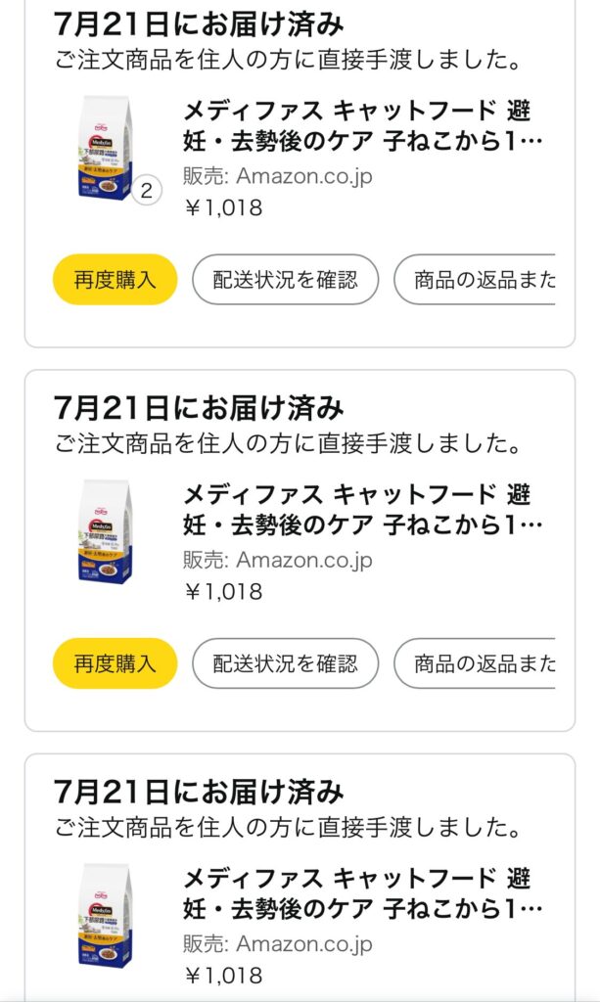600x1002 pixels.
Task: Click the ¥1,018 price in first order
Action: [223, 207]
